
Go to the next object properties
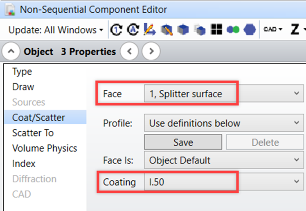151,52
